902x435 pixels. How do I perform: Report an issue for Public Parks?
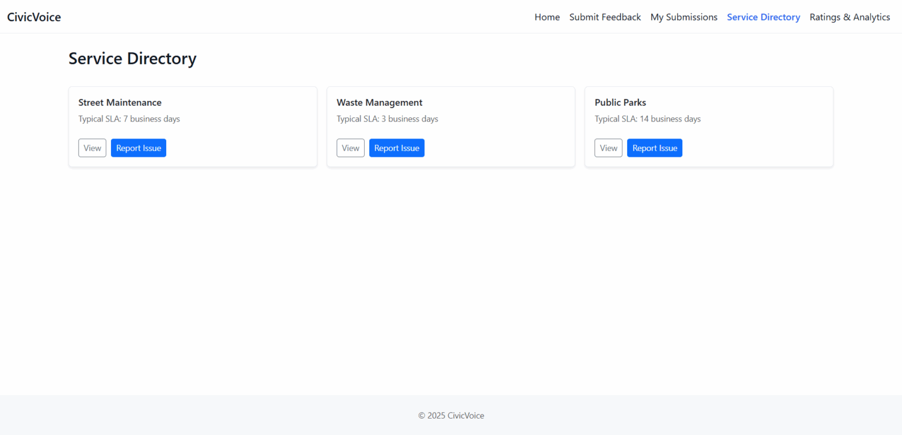pos(654,148)
